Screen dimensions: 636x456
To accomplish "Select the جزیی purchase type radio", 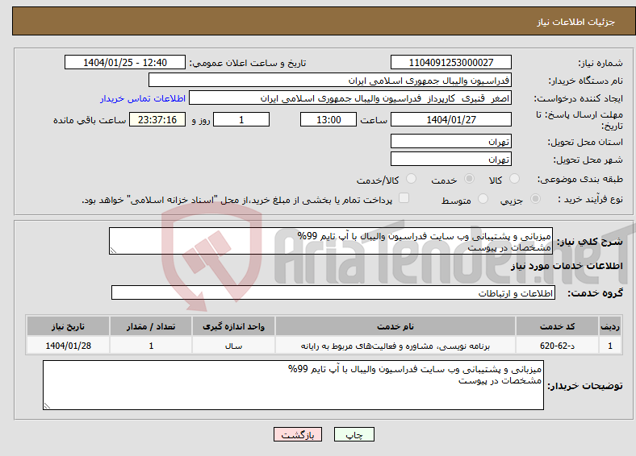I will tap(535, 199).
